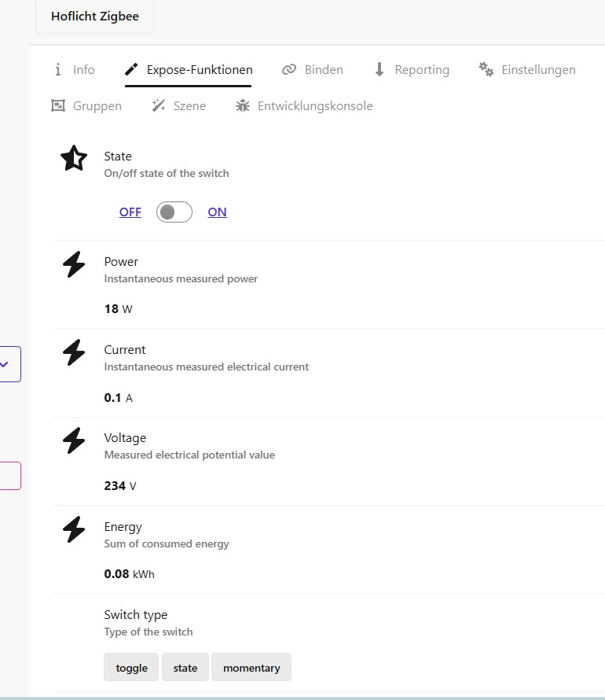Viewport: 605px width, 700px height.
Task: Select the 'momentary' switch type
Action: (x=251, y=668)
